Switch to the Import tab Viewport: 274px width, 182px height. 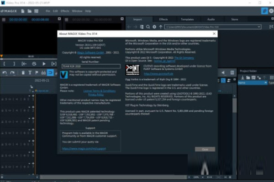coord(137,19)
